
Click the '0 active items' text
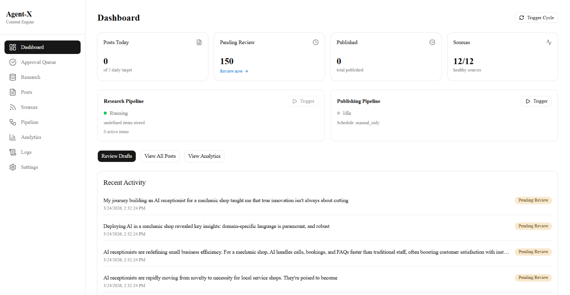[x=116, y=132]
